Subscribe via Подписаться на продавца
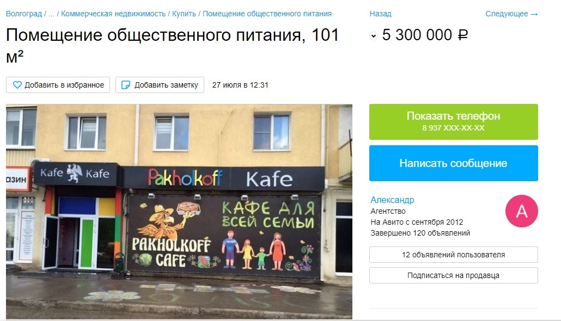 click(x=453, y=275)
